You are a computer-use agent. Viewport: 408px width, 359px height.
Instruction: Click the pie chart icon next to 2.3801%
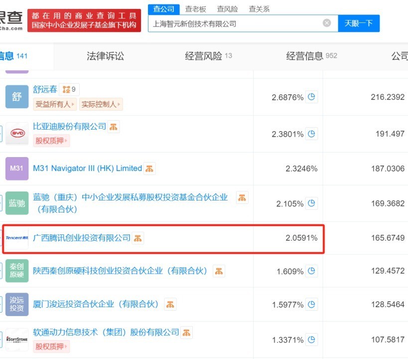312,134
